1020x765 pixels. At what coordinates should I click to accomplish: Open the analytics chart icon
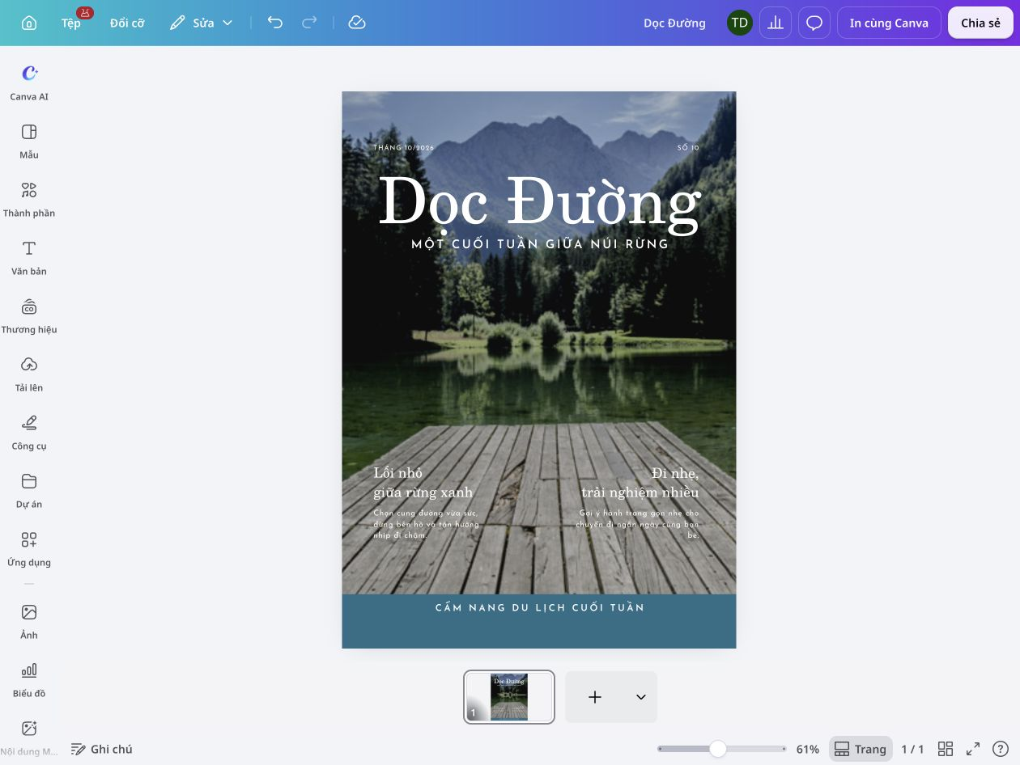click(x=776, y=23)
